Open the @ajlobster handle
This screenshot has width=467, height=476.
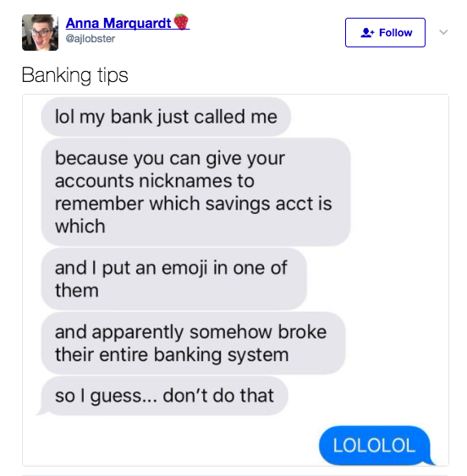coord(91,39)
